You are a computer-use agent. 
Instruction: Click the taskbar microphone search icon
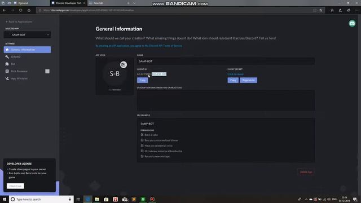pyautogui.click(x=70, y=199)
